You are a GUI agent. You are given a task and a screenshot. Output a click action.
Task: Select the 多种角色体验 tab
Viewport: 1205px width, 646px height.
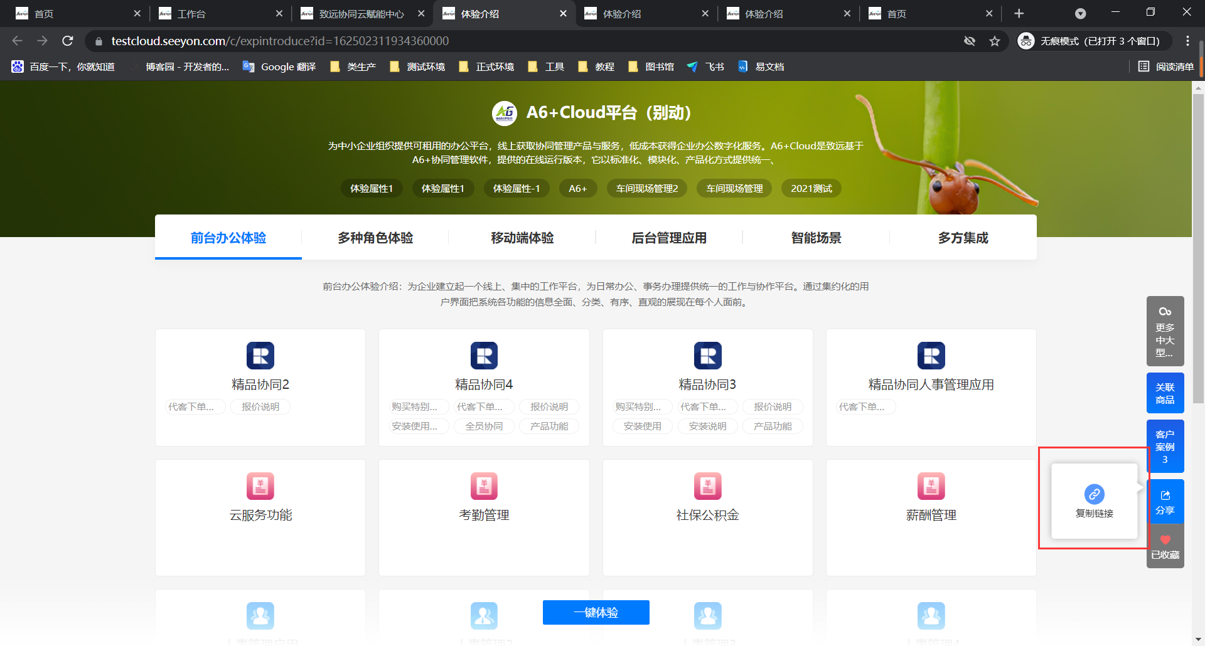[x=375, y=238]
